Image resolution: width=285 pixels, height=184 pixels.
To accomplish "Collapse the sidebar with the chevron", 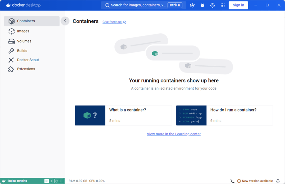I will tap(65, 21).
